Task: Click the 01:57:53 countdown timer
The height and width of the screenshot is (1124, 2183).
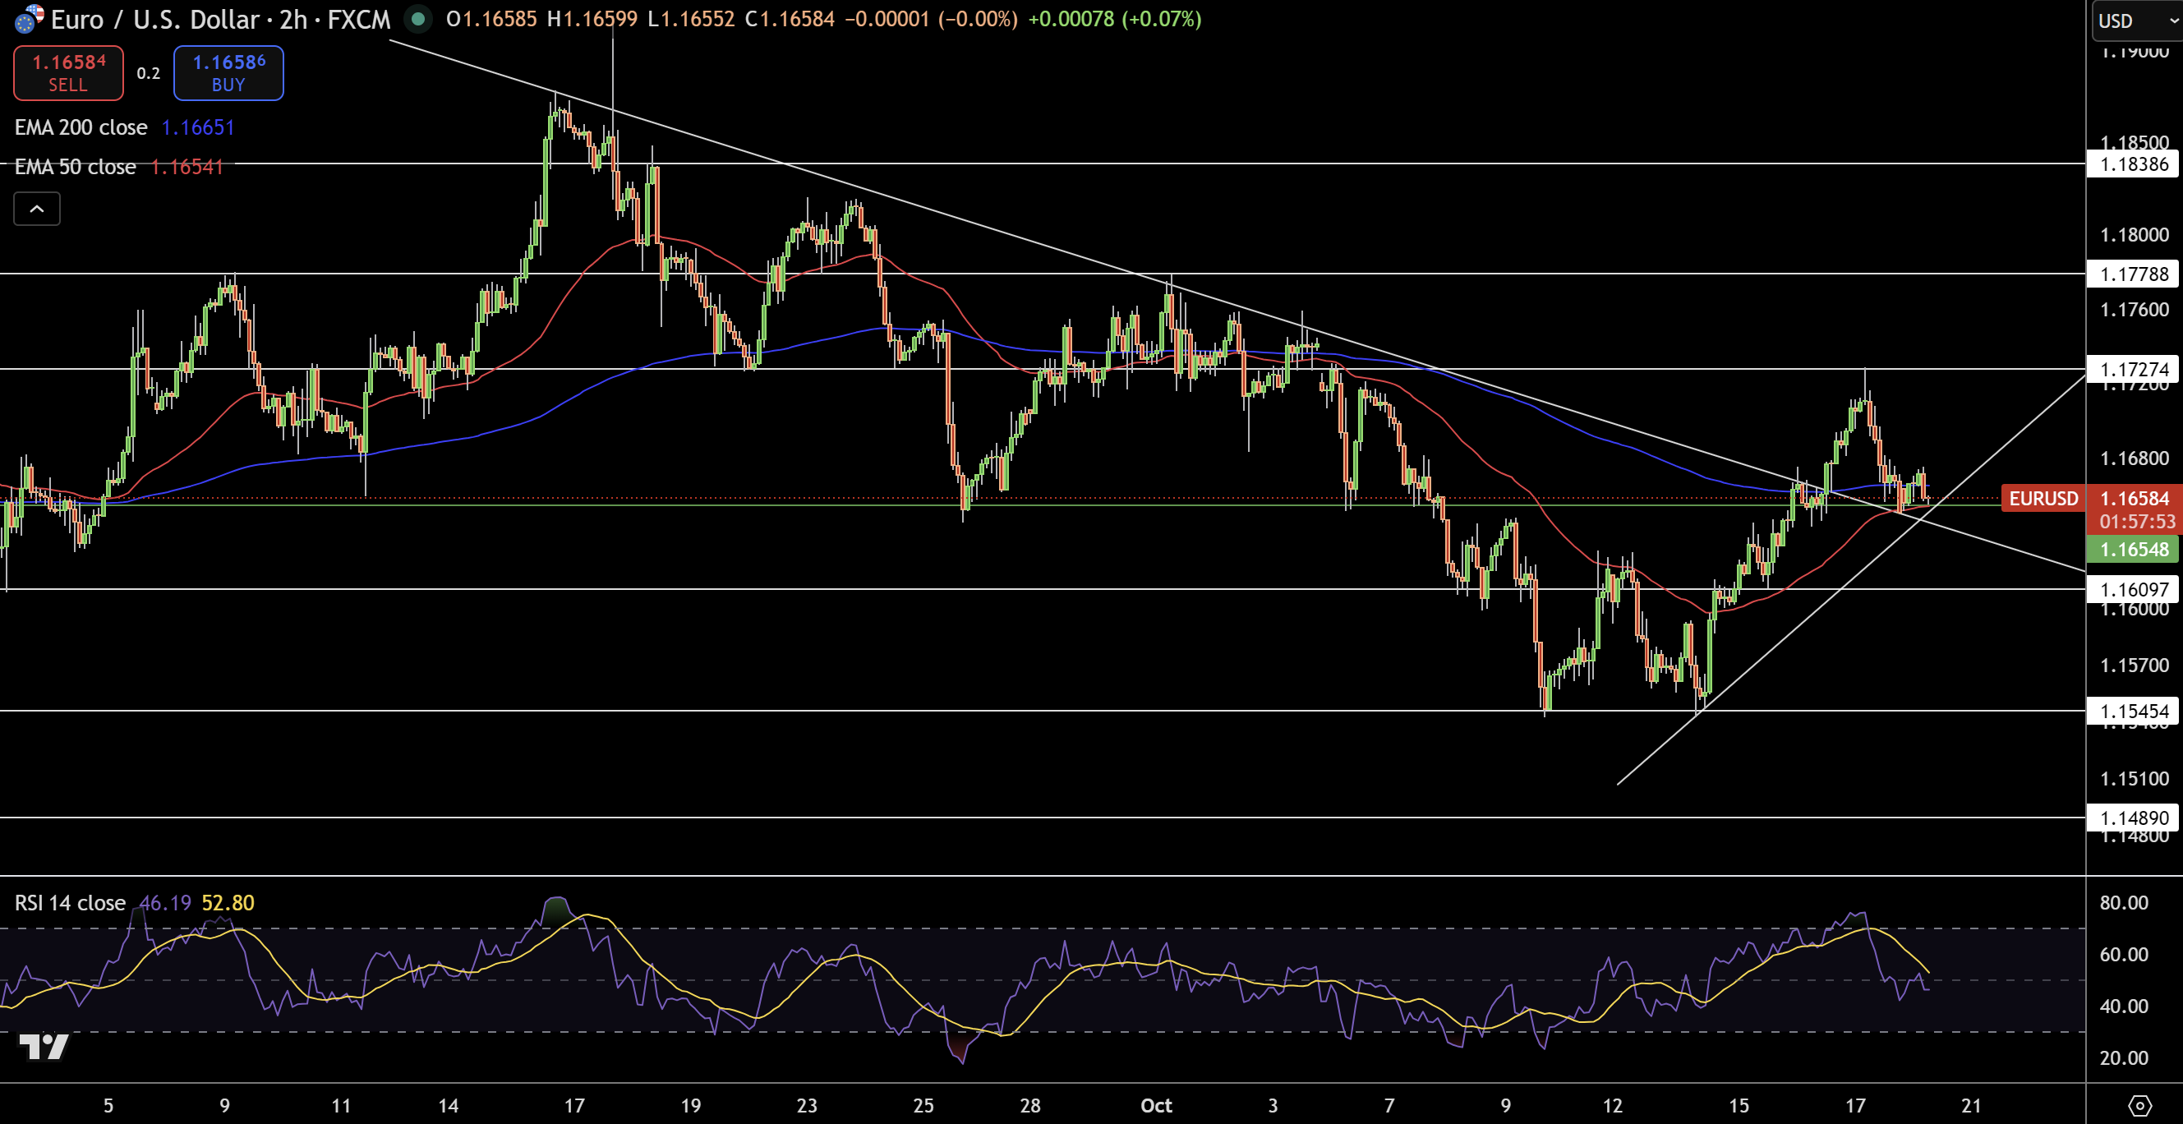Action: (x=2136, y=521)
